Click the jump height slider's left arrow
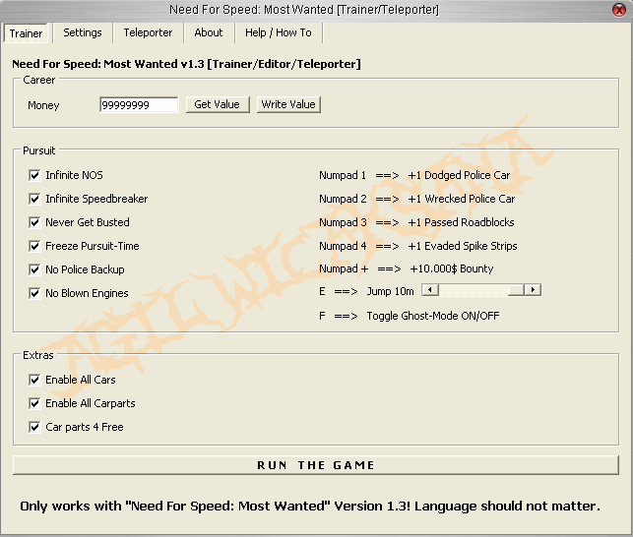 pos(430,290)
